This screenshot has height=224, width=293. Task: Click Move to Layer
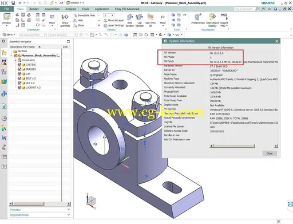pyautogui.click(x=114, y=20)
